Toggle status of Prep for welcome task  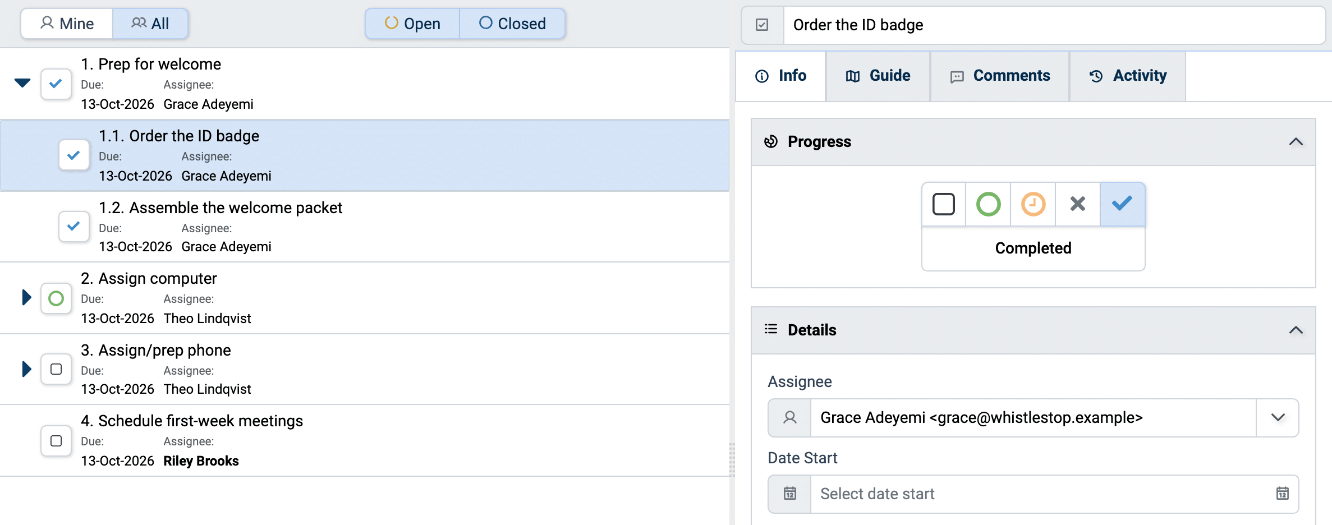coord(56,84)
